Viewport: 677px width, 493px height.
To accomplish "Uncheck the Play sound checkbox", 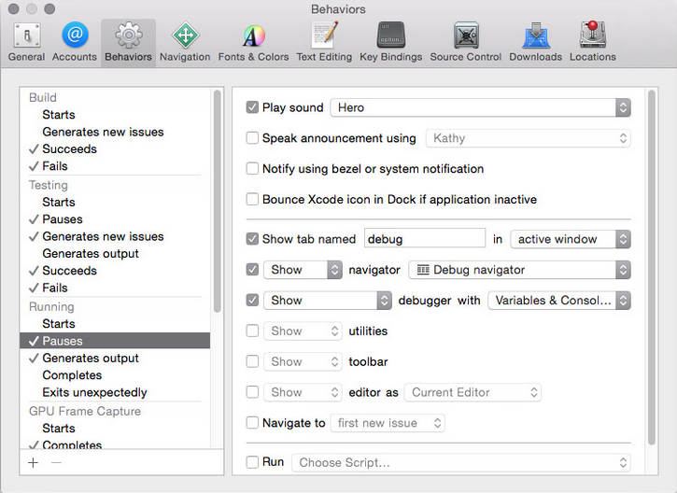I will [x=252, y=107].
